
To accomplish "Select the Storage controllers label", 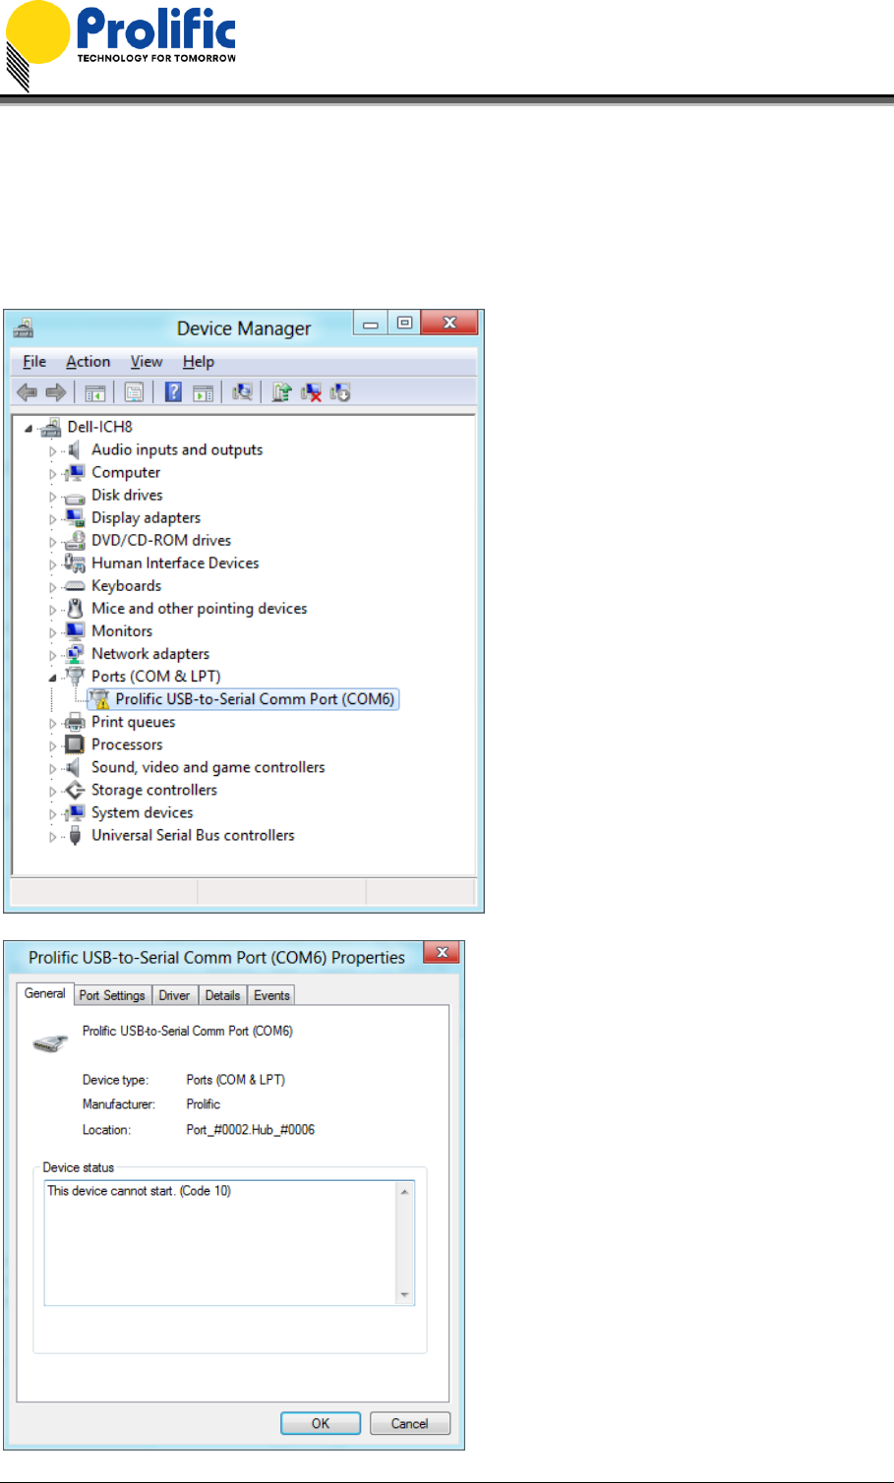I will (154, 790).
